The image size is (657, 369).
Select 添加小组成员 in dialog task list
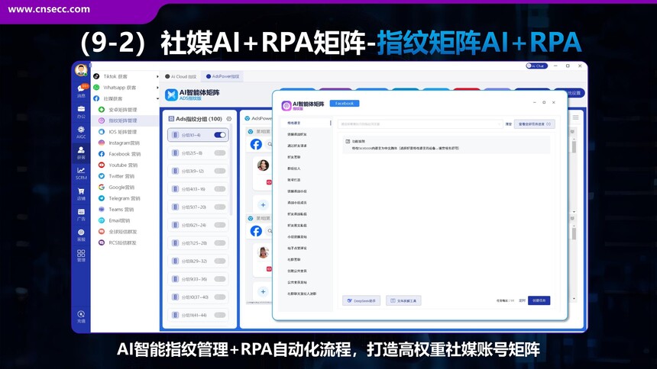(297, 203)
